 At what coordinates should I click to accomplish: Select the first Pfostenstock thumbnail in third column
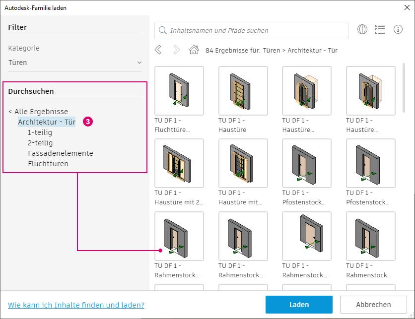(307, 163)
